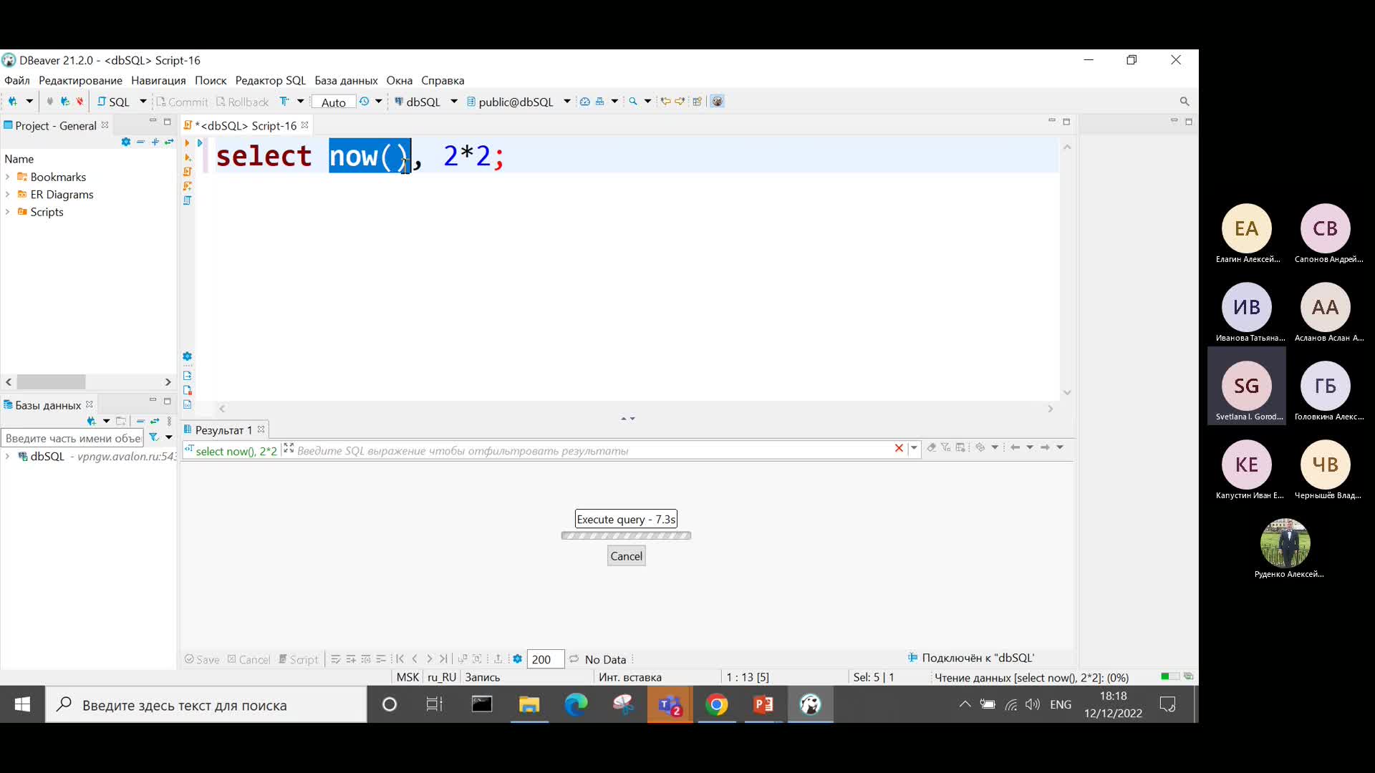1375x773 pixels.
Task: Open PowerPoint from the taskbar
Action: point(763,705)
